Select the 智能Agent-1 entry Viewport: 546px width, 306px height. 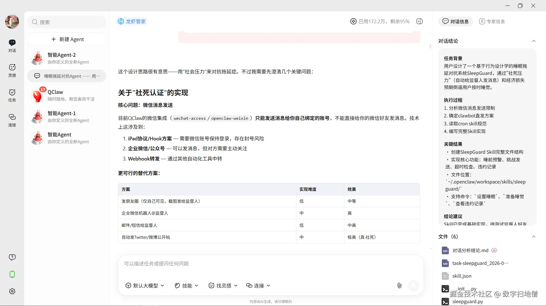click(67, 117)
